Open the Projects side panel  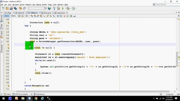pyautogui.click(x=2, y=35)
